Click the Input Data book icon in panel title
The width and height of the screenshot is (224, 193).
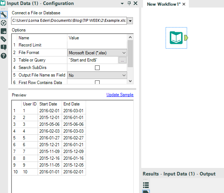[3, 4]
